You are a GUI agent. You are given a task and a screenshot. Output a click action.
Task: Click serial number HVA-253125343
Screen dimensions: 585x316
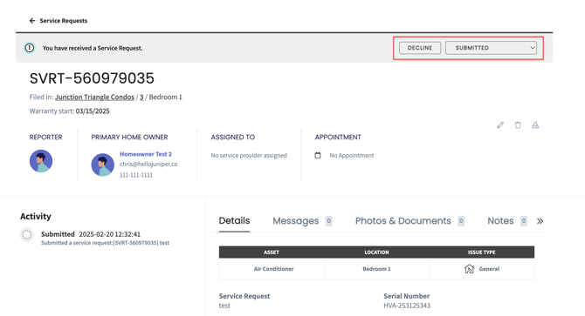pos(407,306)
